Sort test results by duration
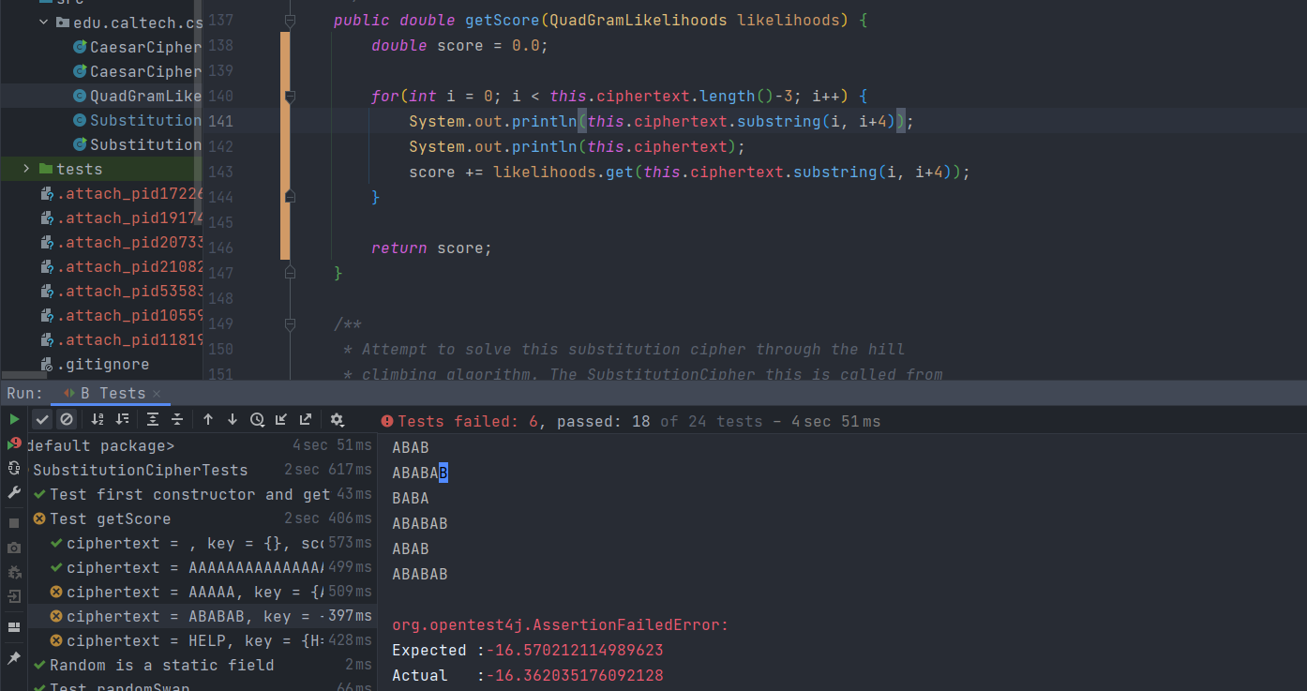Screen dimensions: 1307x691 click(x=122, y=420)
